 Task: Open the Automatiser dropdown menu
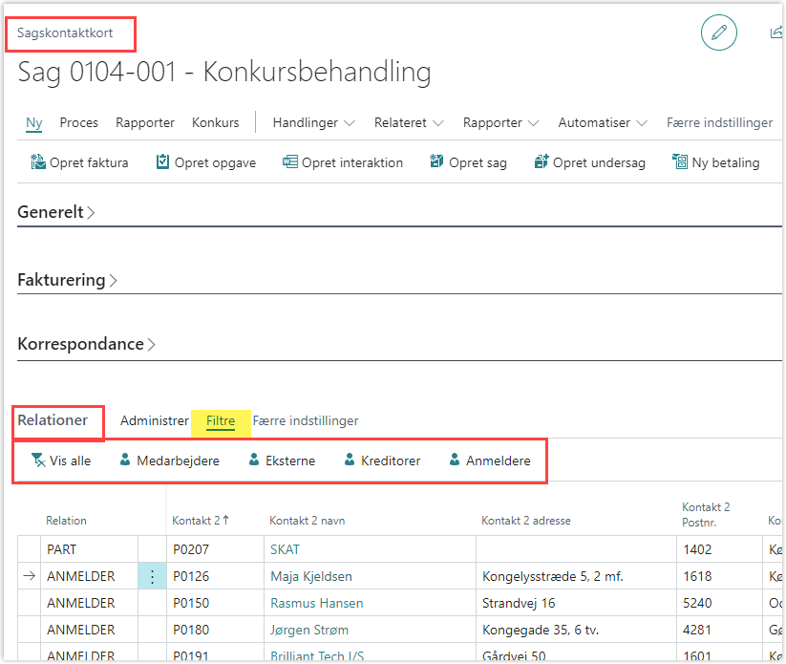coord(603,123)
